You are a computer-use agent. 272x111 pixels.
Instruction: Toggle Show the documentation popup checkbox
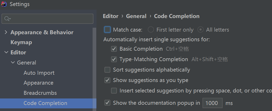click(107, 103)
